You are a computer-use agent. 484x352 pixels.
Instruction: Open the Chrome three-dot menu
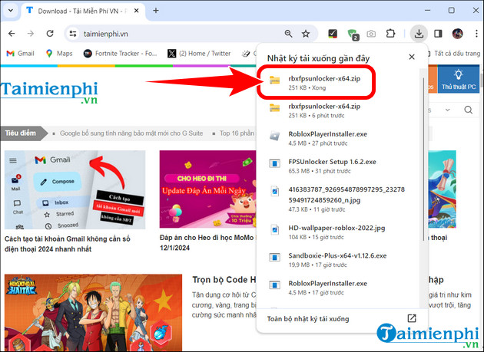(x=475, y=34)
